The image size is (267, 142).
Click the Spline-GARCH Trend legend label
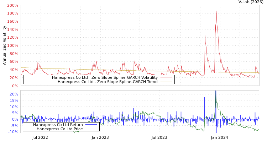[x=108, y=82]
